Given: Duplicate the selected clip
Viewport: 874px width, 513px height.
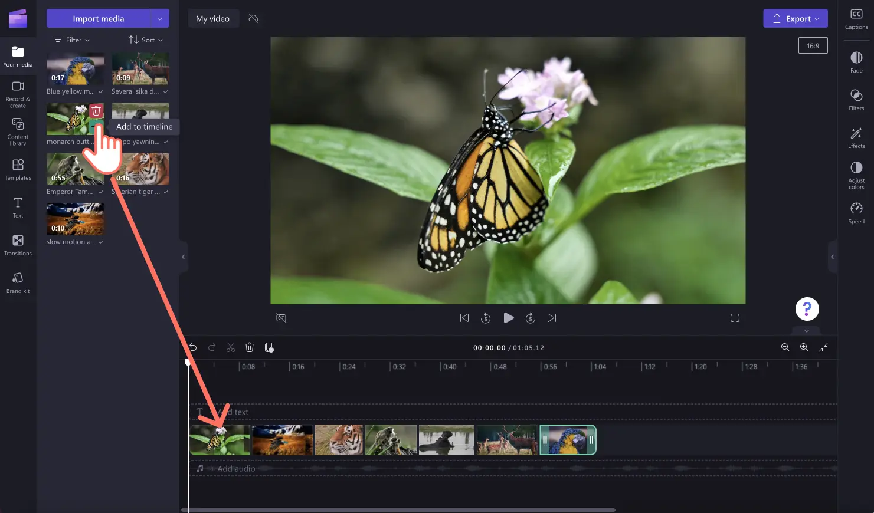Looking at the screenshot, I should 269,348.
